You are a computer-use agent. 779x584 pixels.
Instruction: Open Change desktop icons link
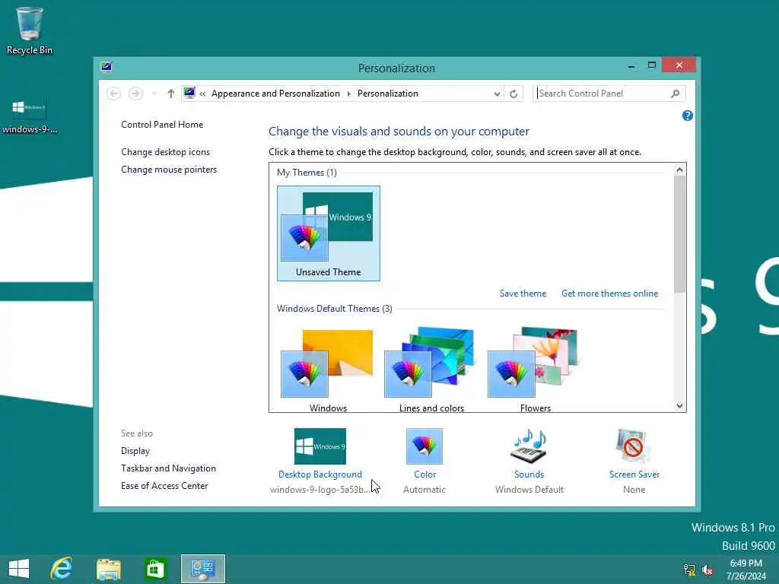click(165, 152)
